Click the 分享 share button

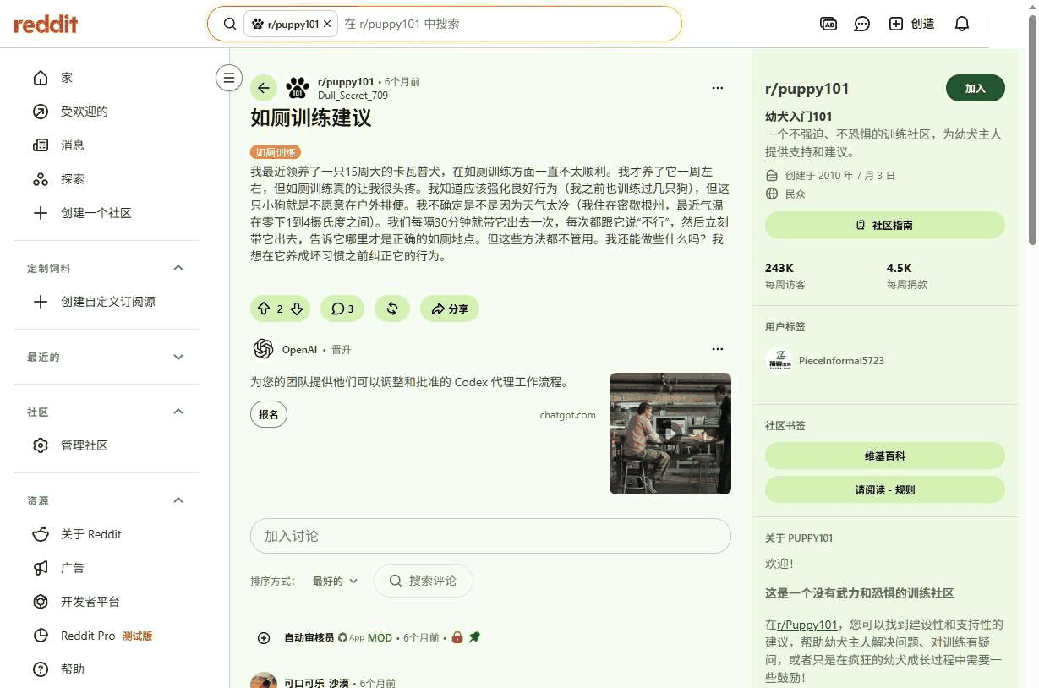click(x=450, y=309)
